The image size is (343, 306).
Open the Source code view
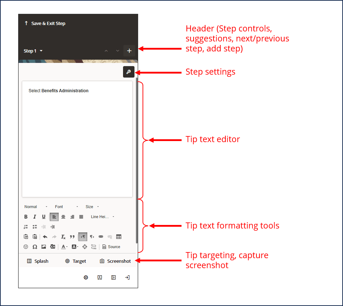(112, 247)
